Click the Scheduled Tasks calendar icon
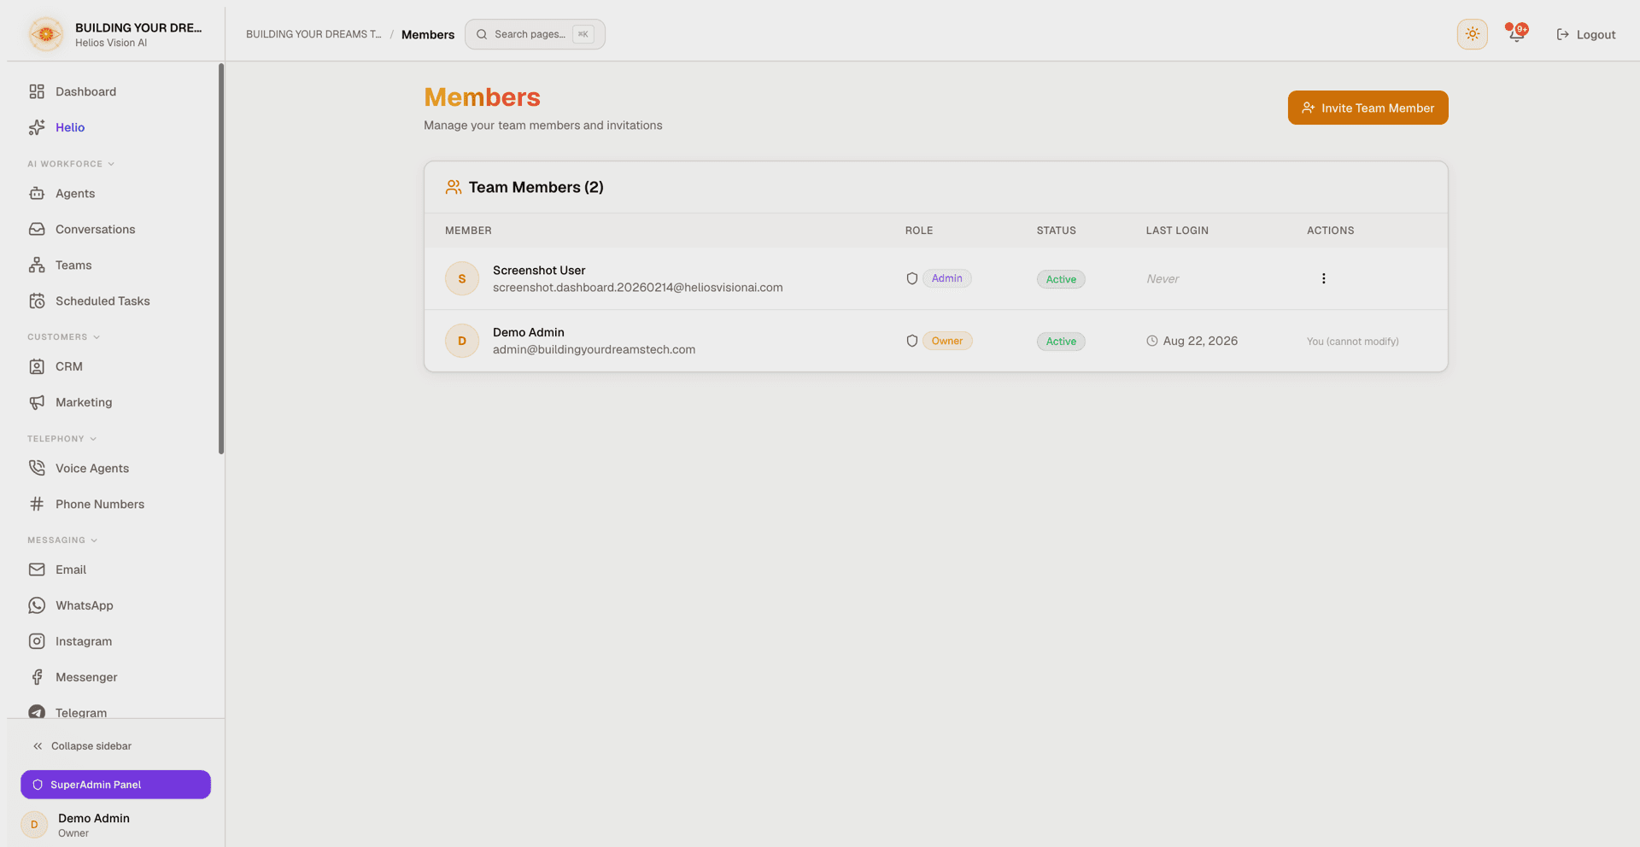The height and width of the screenshot is (847, 1640). coord(37,301)
